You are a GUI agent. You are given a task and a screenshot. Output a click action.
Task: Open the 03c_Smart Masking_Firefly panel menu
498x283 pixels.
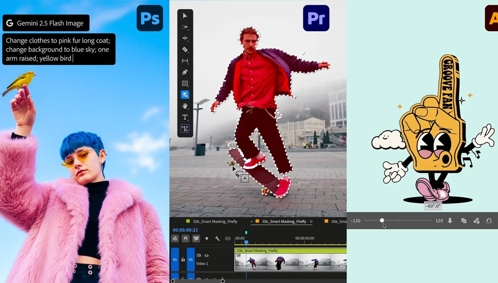coord(311,222)
